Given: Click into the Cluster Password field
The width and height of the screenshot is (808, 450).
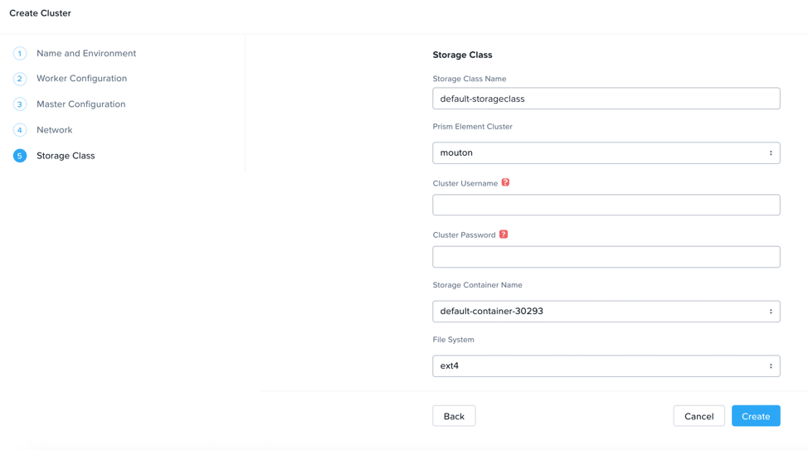Looking at the screenshot, I should point(606,257).
